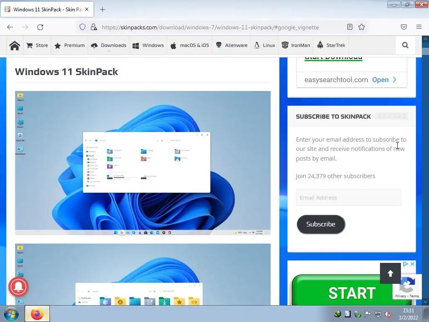Go back with the browser back arrow
Screen dimensions: 429x322
pos(10,27)
